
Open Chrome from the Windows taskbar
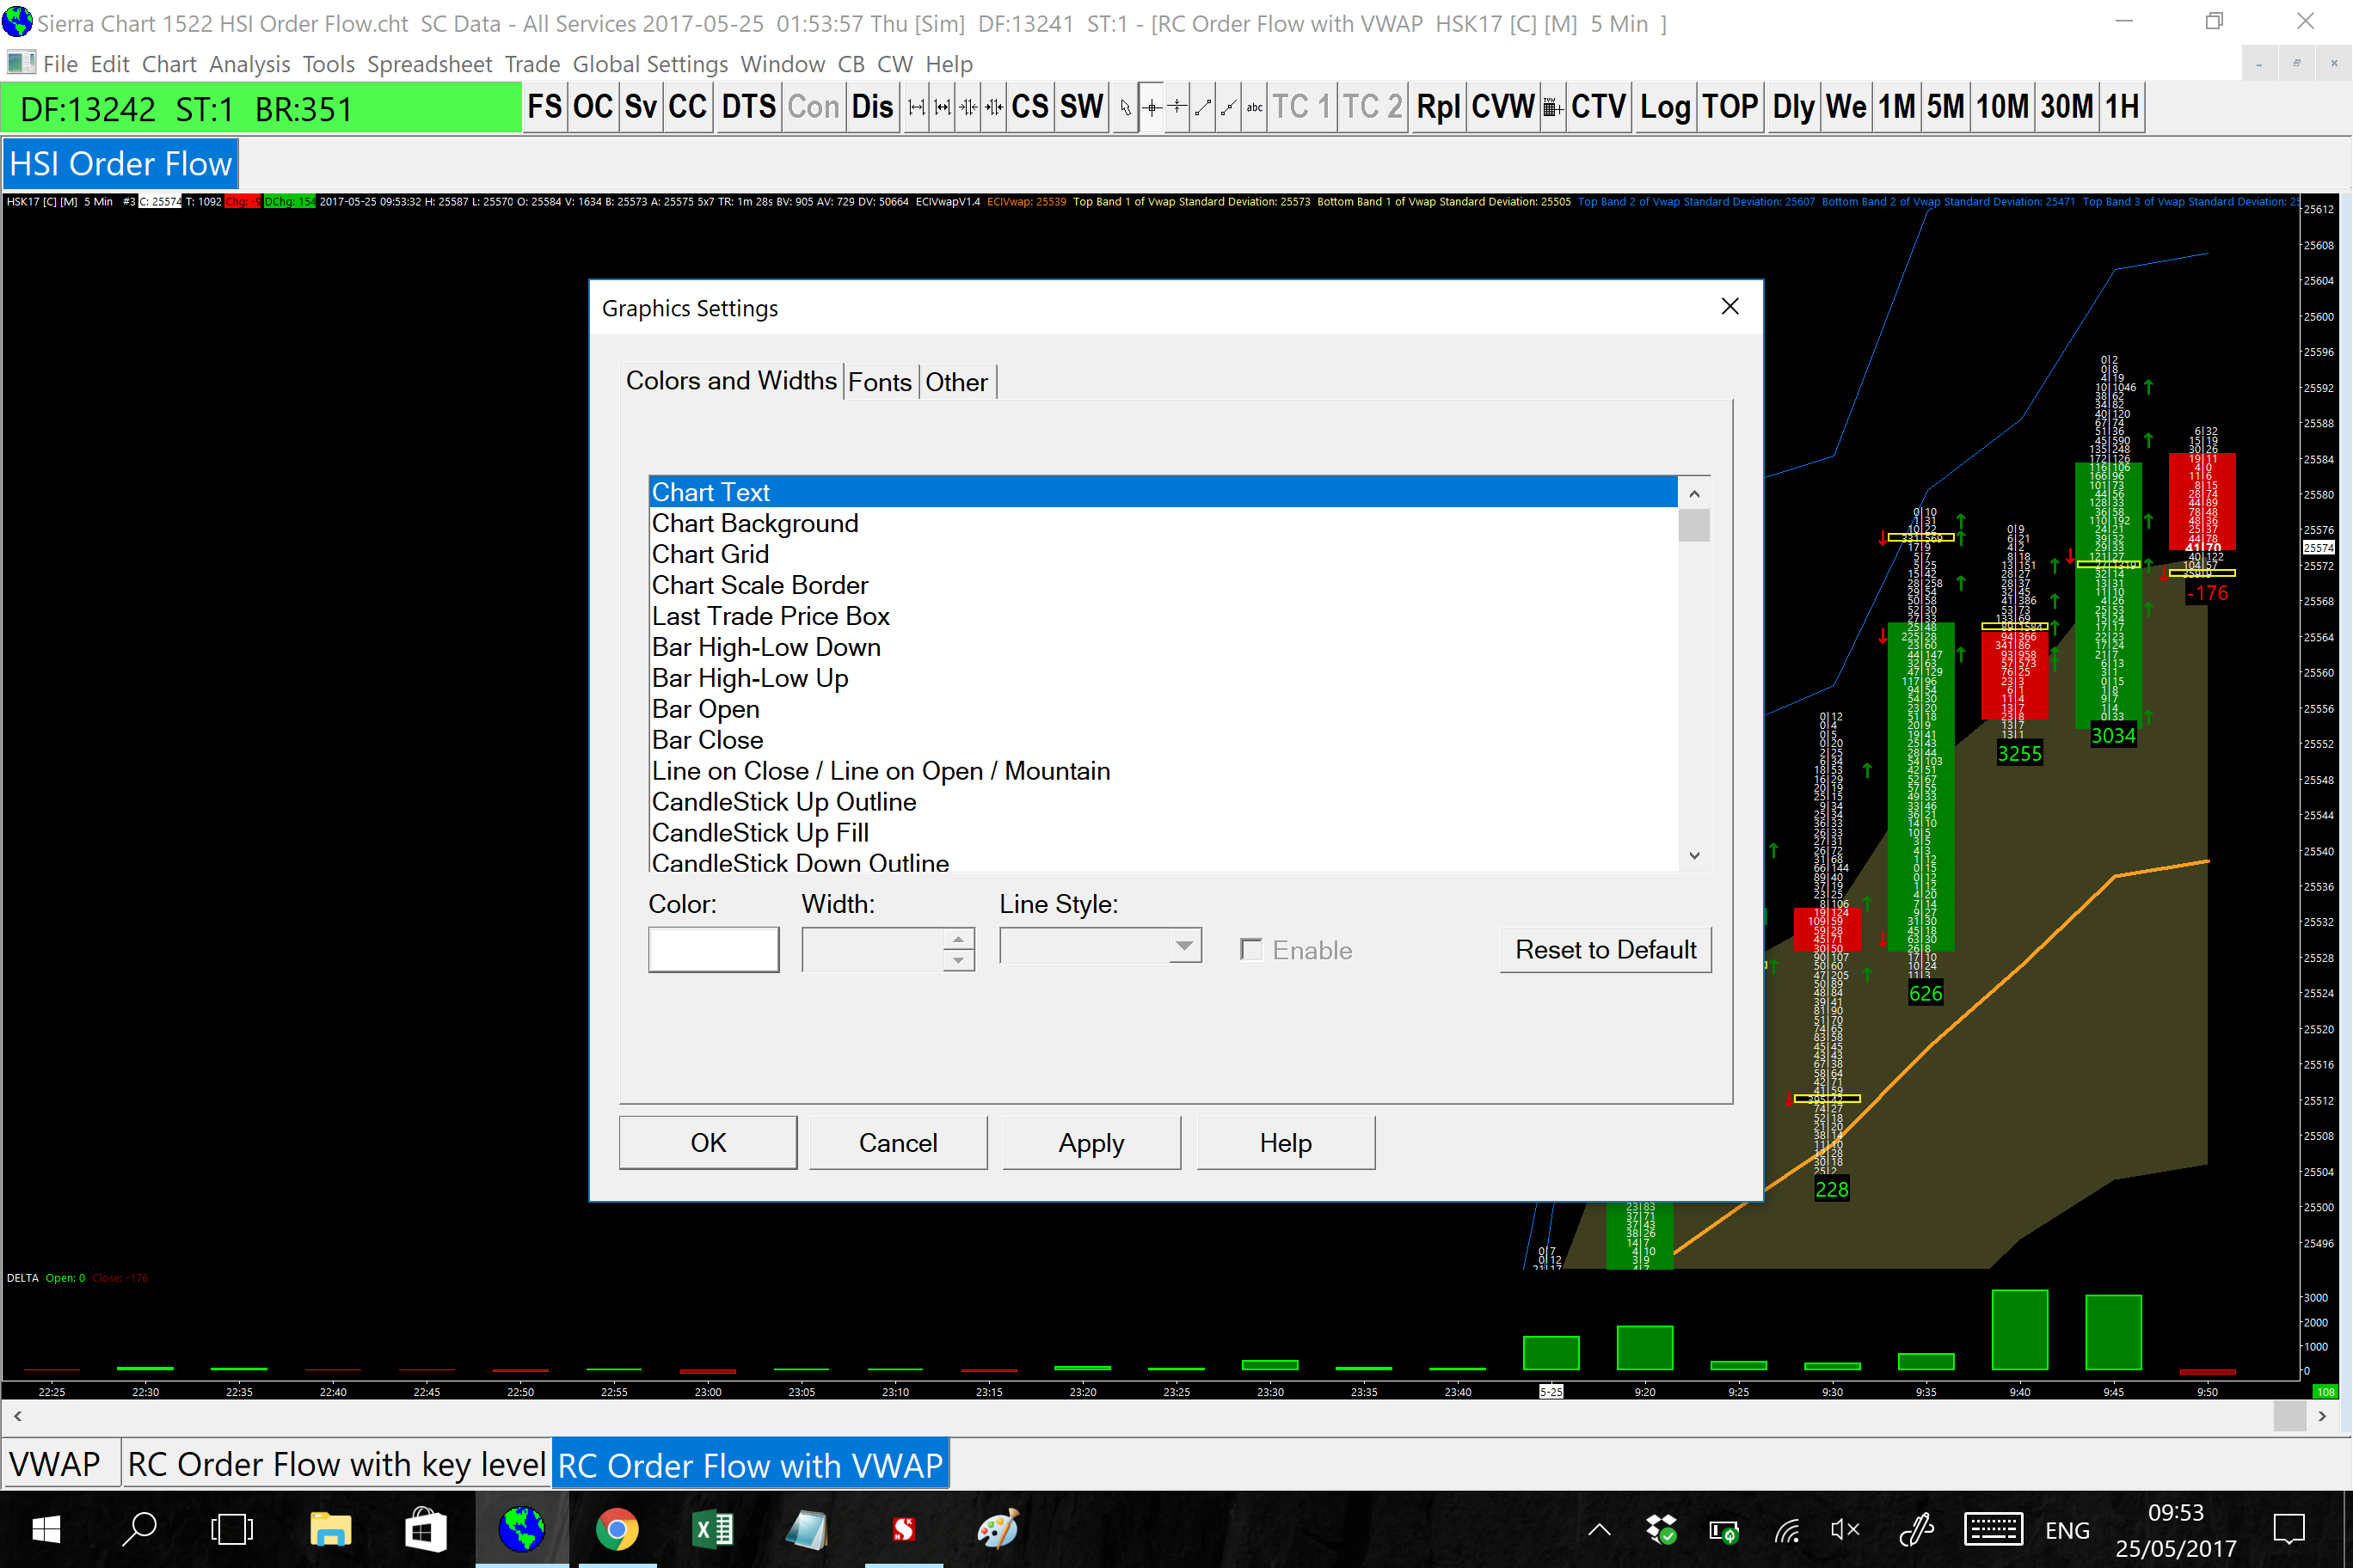tap(617, 1529)
